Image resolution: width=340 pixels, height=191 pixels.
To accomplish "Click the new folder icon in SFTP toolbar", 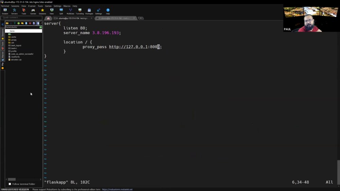I will [22, 23].
